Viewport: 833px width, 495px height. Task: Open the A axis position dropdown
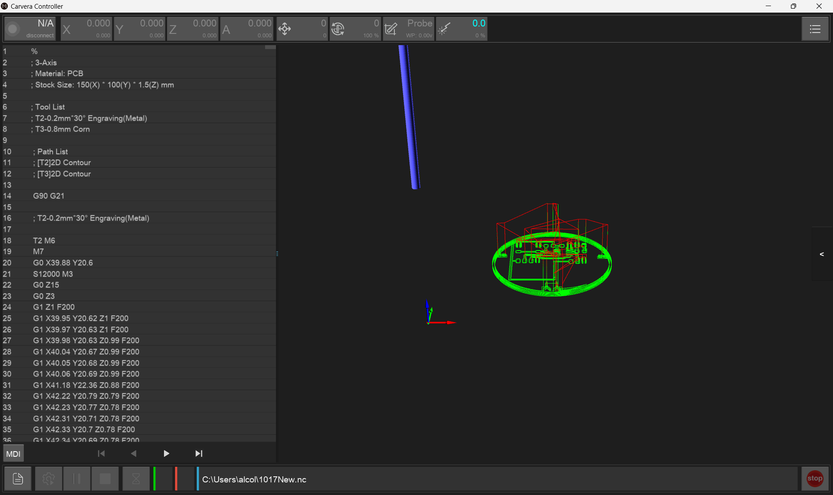(246, 29)
